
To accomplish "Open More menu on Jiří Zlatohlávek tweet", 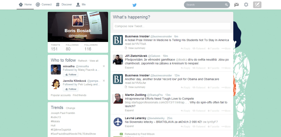I will [226, 68].
